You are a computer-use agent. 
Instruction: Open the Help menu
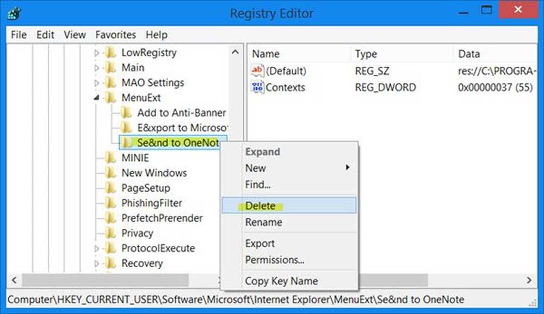click(x=157, y=35)
